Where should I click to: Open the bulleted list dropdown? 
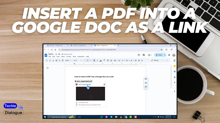(x=127, y=60)
